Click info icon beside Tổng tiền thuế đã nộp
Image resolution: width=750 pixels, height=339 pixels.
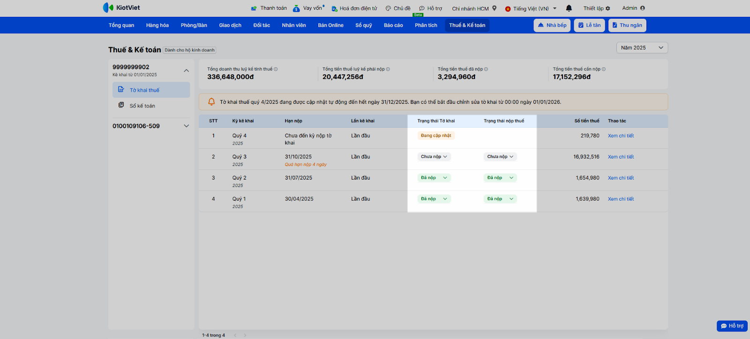coord(486,69)
